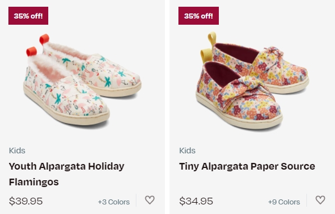Select the Kids category above Paper Source
Viewport: 335px width, 214px height.
coord(187,151)
